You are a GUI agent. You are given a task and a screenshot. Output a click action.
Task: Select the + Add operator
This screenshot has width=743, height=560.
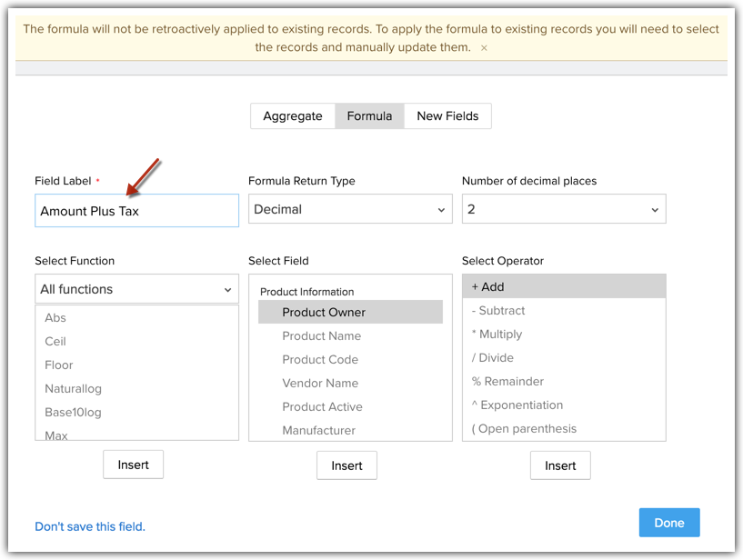pos(488,286)
